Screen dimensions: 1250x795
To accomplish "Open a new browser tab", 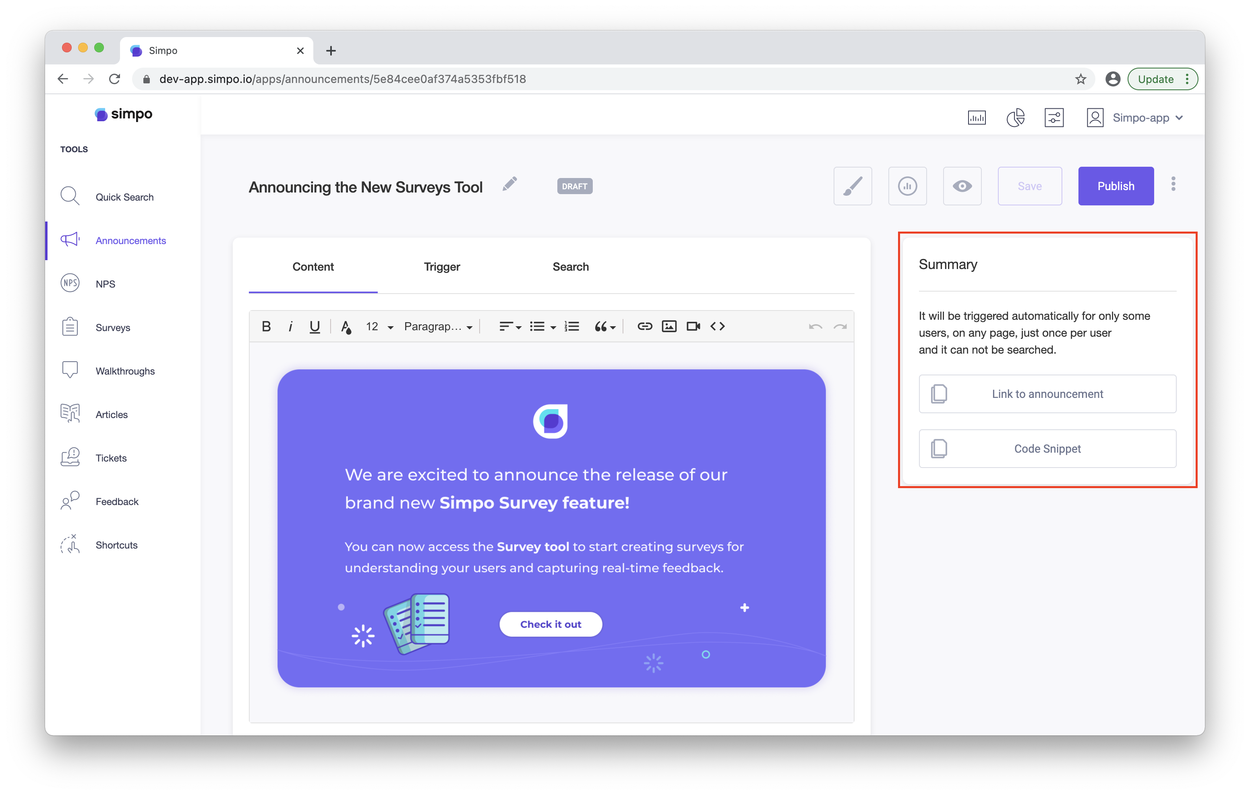I will (x=331, y=50).
